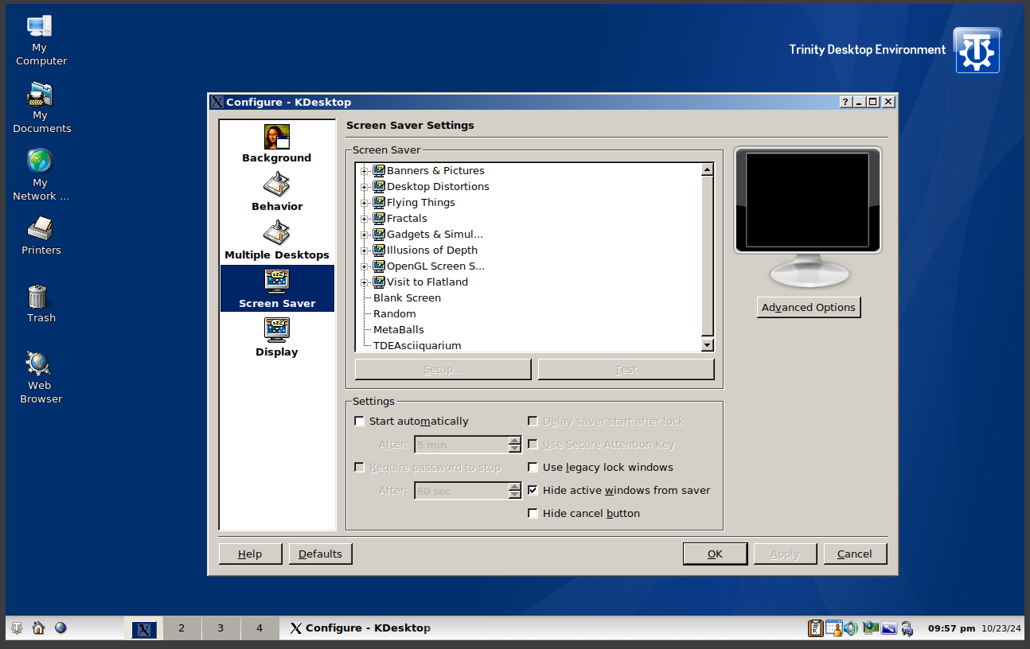Enable Use legacy lock windows
This screenshot has height=649, width=1030.
click(533, 468)
